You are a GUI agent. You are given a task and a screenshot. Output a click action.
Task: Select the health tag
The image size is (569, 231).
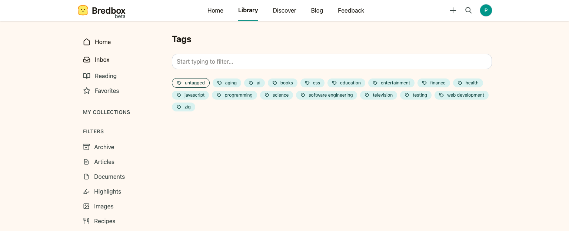[x=468, y=83]
